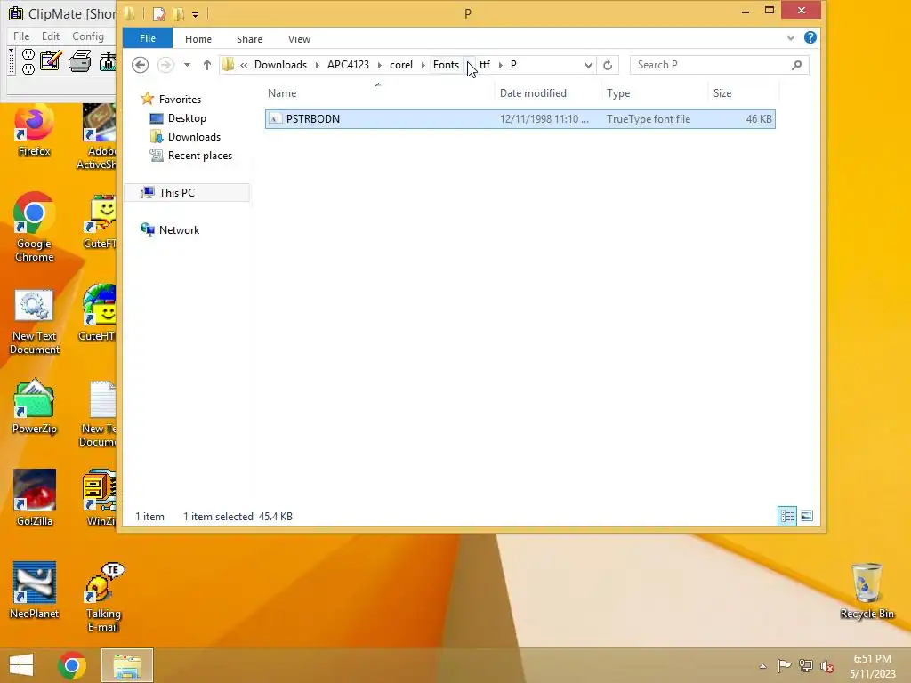The image size is (911, 683).
Task: Select Network in navigation pane
Action: click(x=179, y=230)
